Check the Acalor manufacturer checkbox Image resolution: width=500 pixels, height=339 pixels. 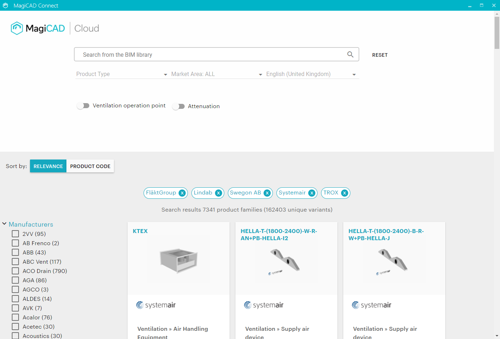15,317
